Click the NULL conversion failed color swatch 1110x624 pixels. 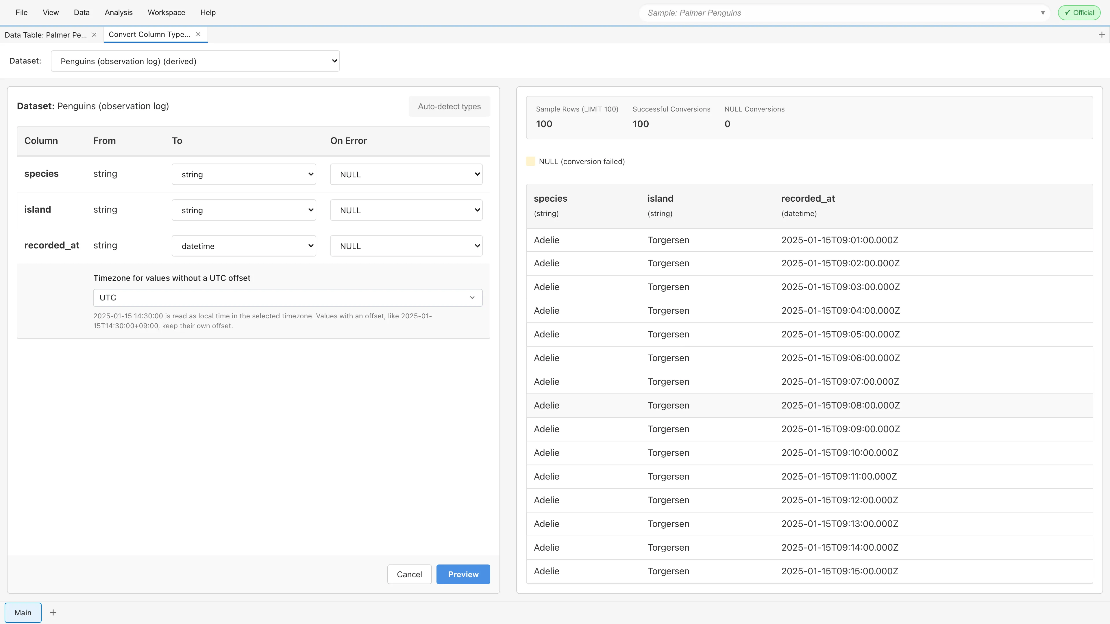click(x=530, y=161)
